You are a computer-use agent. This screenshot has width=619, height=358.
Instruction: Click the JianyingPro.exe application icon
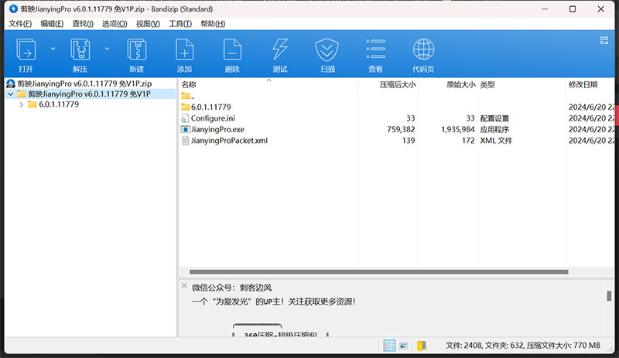click(185, 129)
